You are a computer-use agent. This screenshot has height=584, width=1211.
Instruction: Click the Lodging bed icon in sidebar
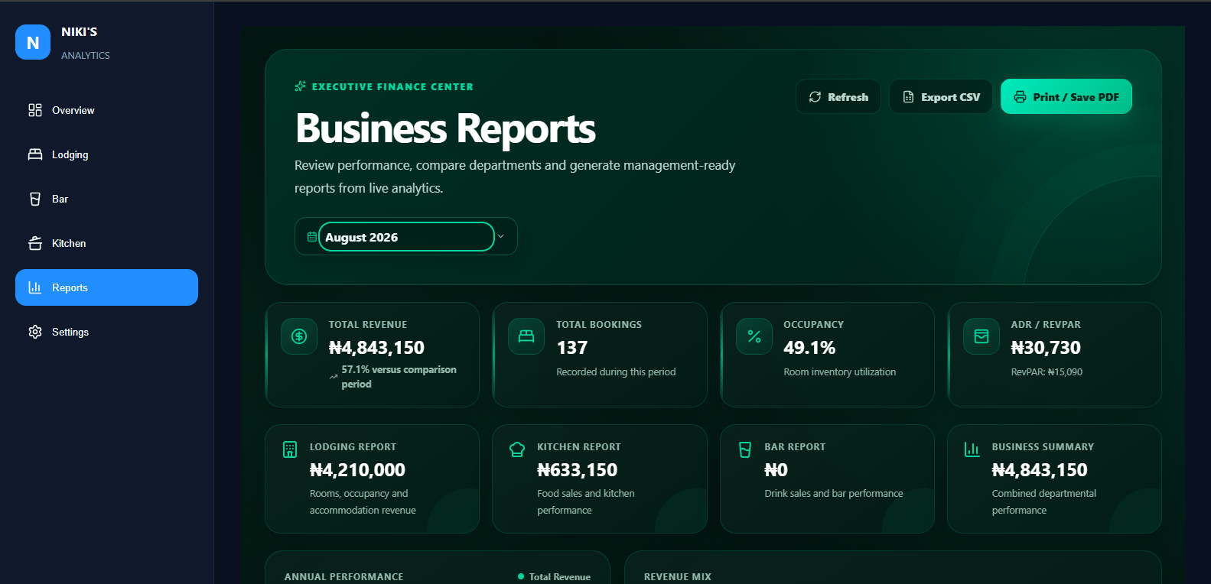35,154
